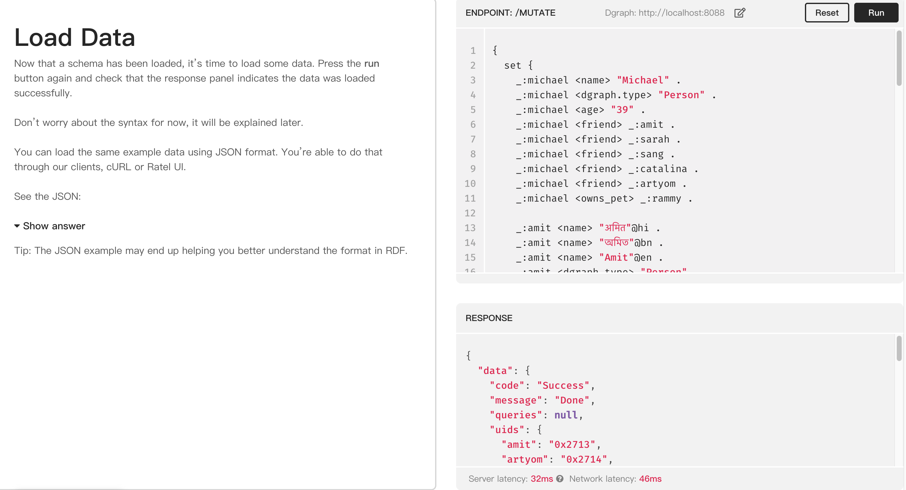906x490 pixels.
Task: Click the server latency help question-mark icon
Action: [x=560, y=479]
